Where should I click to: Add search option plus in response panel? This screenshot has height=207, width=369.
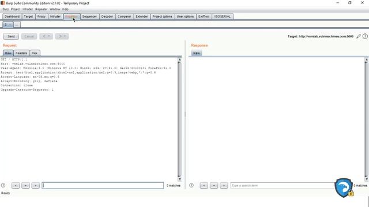(214, 185)
